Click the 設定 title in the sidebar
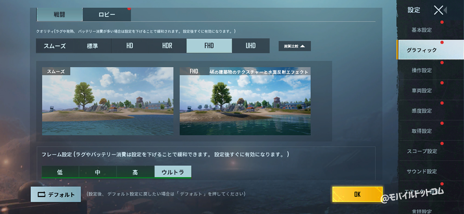This screenshot has width=464, height=214. (x=414, y=10)
